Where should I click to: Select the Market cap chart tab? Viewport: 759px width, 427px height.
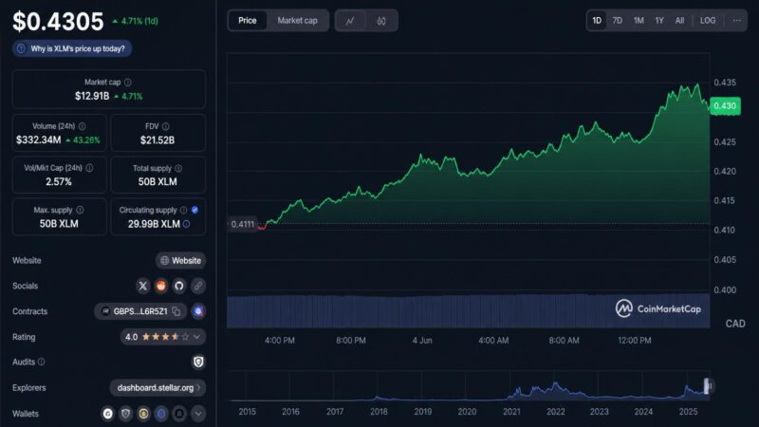coord(297,20)
